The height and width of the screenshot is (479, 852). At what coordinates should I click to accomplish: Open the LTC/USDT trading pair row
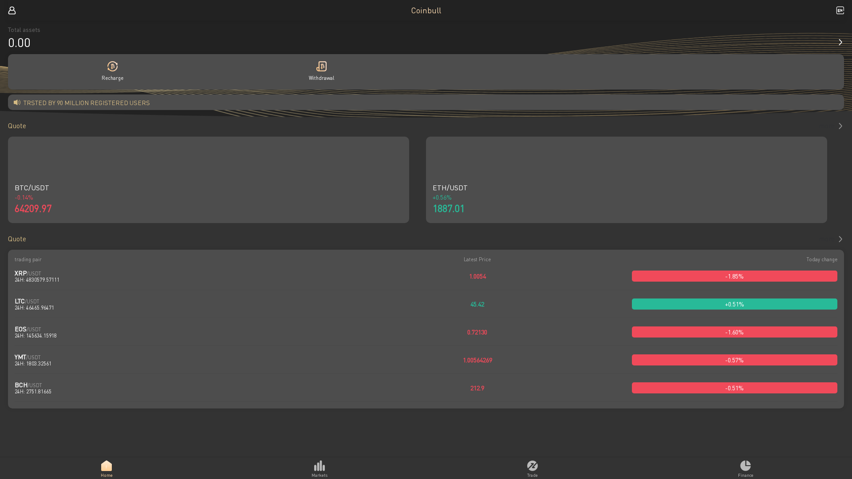point(426,304)
